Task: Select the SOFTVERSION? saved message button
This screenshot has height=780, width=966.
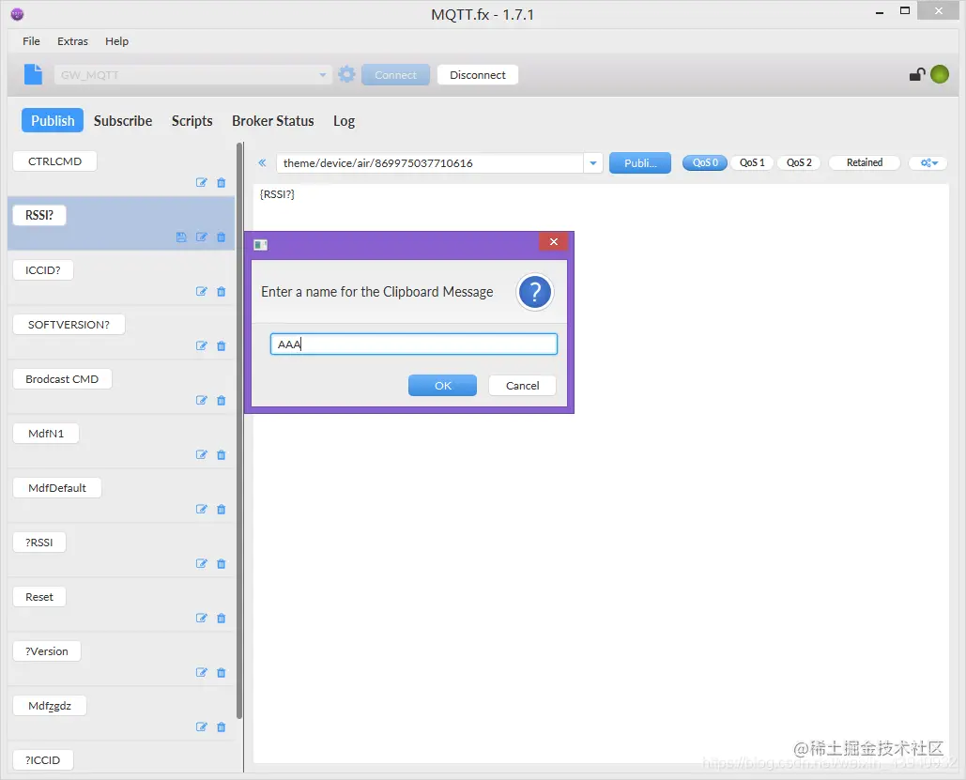Action: pyautogui.click(x=69, y=325)
